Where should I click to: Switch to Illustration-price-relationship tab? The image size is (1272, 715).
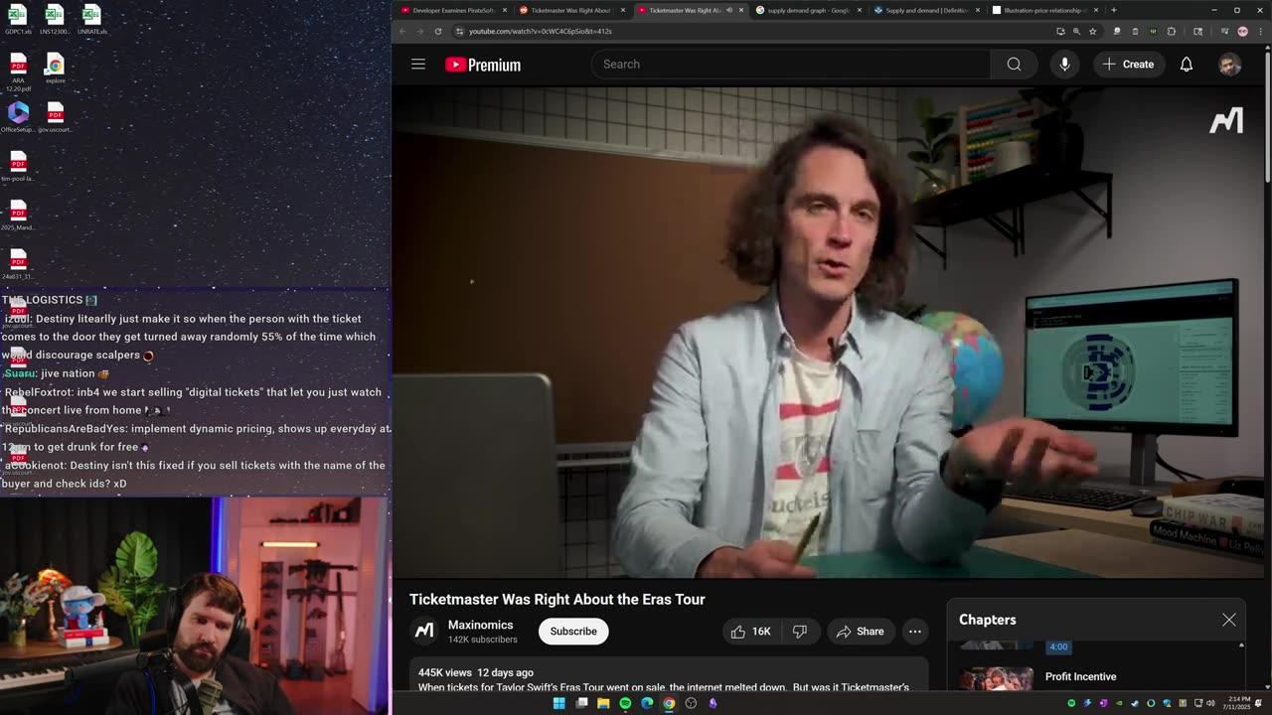pyautogui.click(x=1043, y=10)
